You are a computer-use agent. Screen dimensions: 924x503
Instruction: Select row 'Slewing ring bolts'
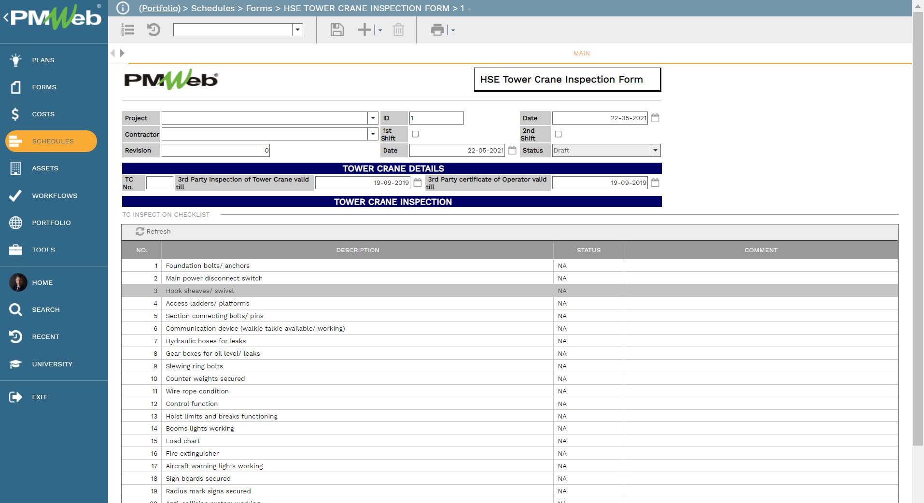coord(510,366)
